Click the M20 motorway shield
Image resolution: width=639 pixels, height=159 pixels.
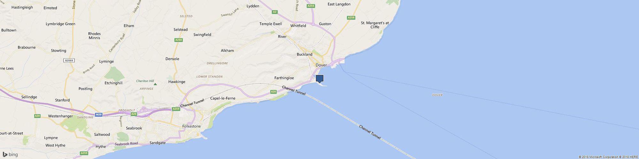pos(98,115)
